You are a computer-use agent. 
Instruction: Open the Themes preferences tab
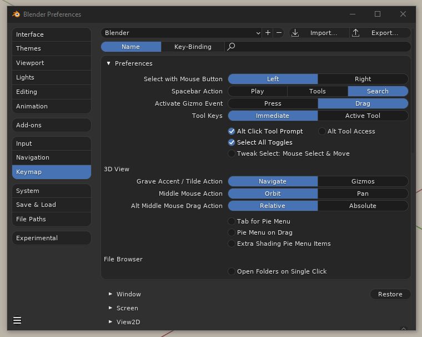click(x=52, y=48)
